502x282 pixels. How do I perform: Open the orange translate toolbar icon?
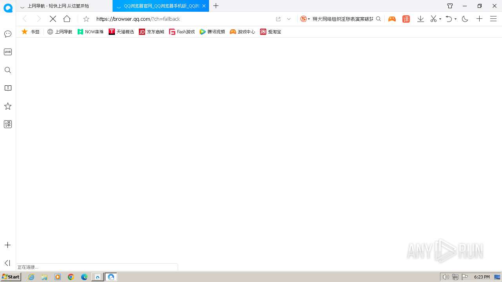pos(406,19)
